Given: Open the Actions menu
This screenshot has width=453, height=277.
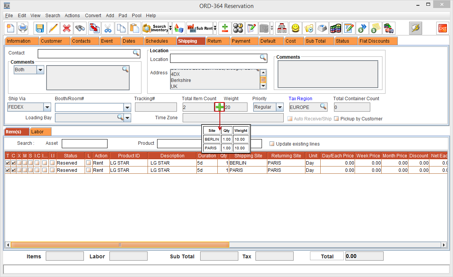Looking at the screenshot, I should [x=72, y=16].
